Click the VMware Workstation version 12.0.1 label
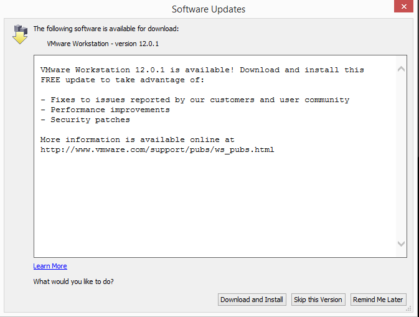 pyautogui.click(x=103, y=44)
